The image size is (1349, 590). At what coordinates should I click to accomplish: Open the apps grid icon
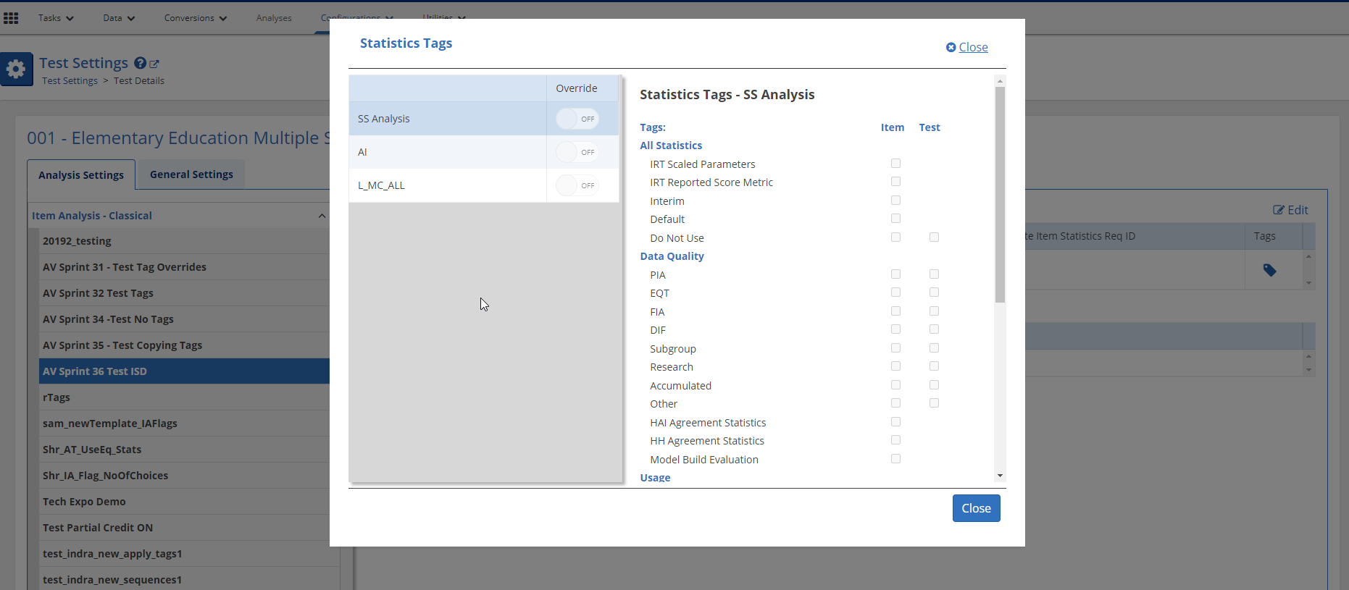tap(11, 18)
